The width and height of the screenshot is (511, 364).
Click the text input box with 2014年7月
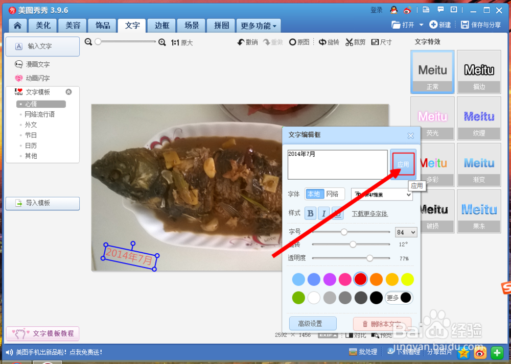(x=338, y=164)
